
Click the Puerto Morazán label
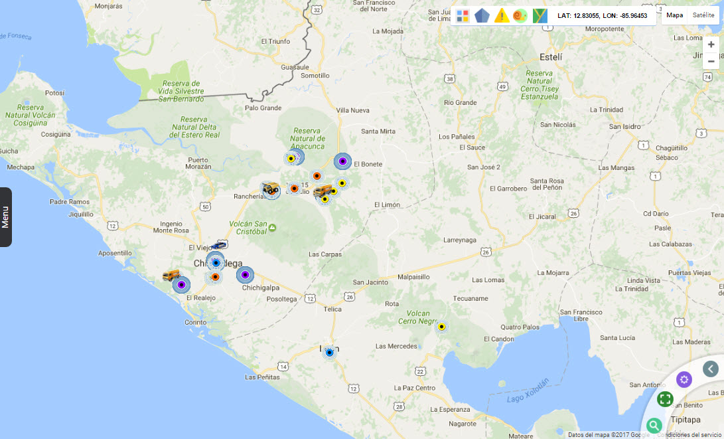198,163
